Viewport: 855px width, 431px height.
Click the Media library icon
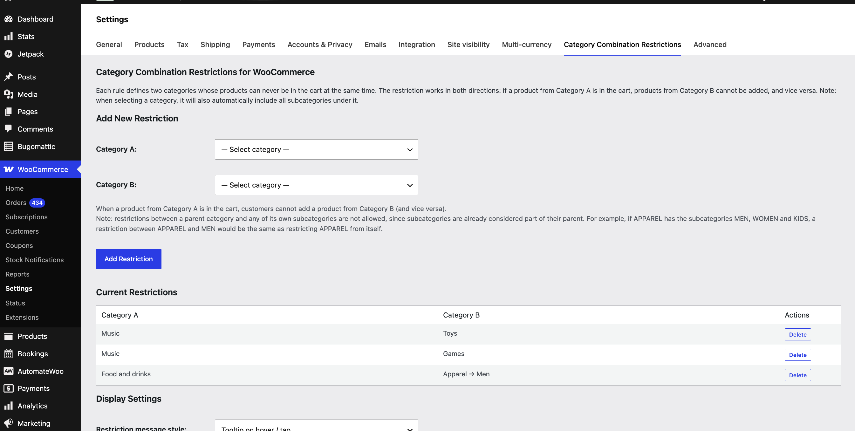(x=9, y=94)
